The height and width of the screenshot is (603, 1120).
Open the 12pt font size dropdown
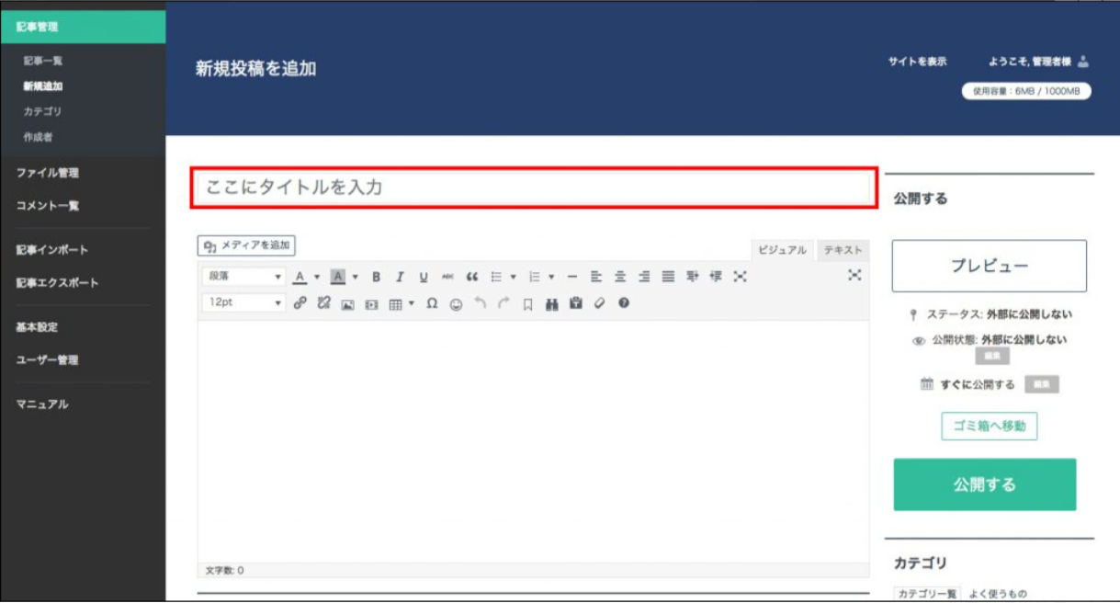243,303
